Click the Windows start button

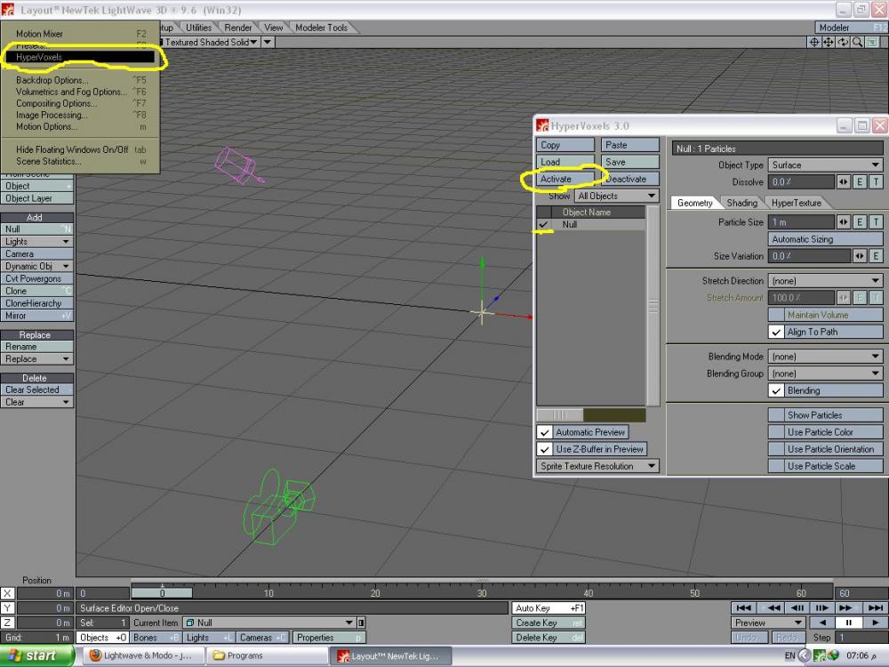click(36, 655)
